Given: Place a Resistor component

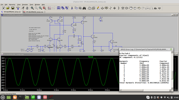Looking at the screenshot, I should point(110,8).
